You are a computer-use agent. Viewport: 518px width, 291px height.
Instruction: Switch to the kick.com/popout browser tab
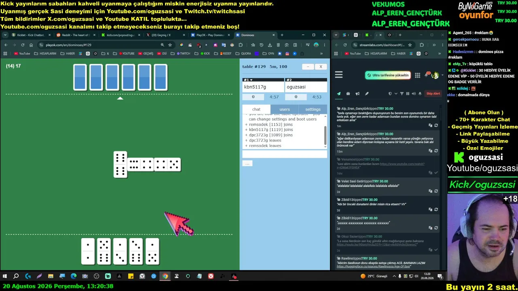pos(121,35)
